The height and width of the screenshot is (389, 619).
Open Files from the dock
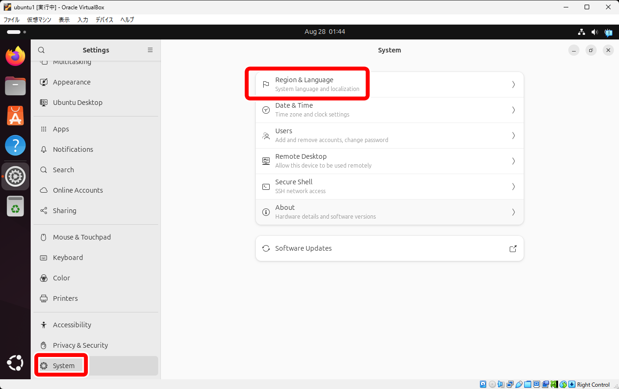(15, 86)
